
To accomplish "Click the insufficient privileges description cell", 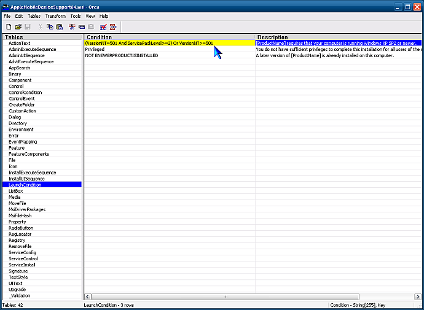I will (339, 50).
